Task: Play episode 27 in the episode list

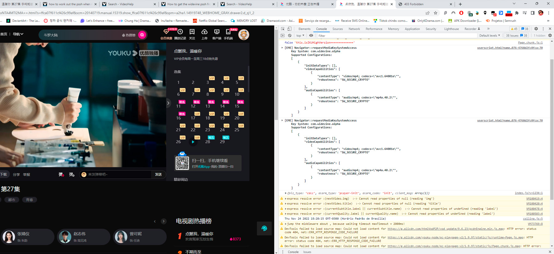Action: click(193, 142)
